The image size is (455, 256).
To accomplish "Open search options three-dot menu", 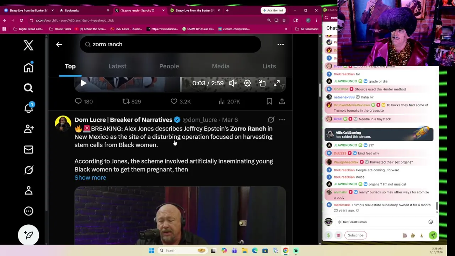I will (280, 44).
